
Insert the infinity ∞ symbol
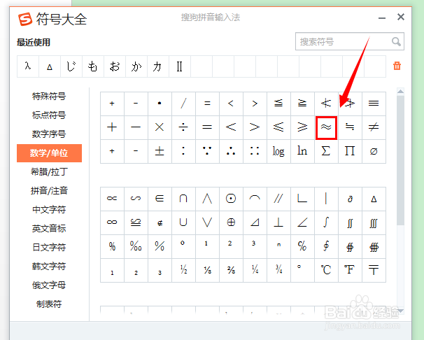112,222
